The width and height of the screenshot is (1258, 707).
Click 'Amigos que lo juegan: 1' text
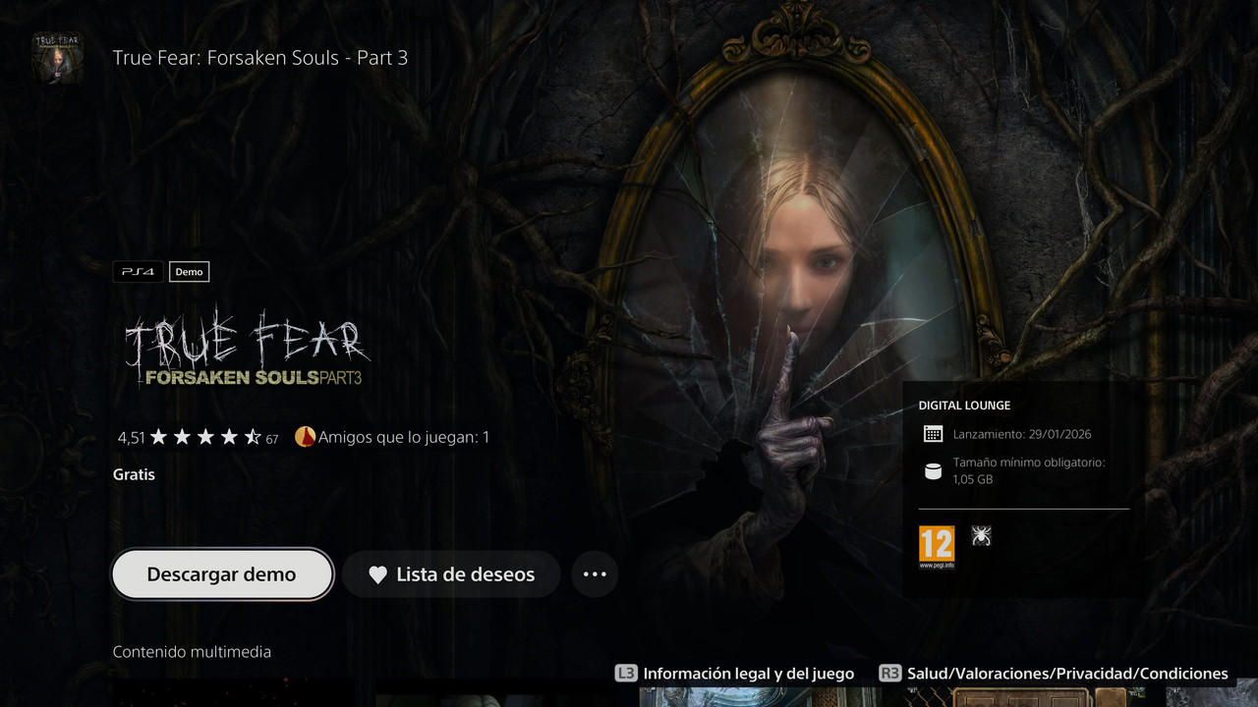(x=404, y=437)
